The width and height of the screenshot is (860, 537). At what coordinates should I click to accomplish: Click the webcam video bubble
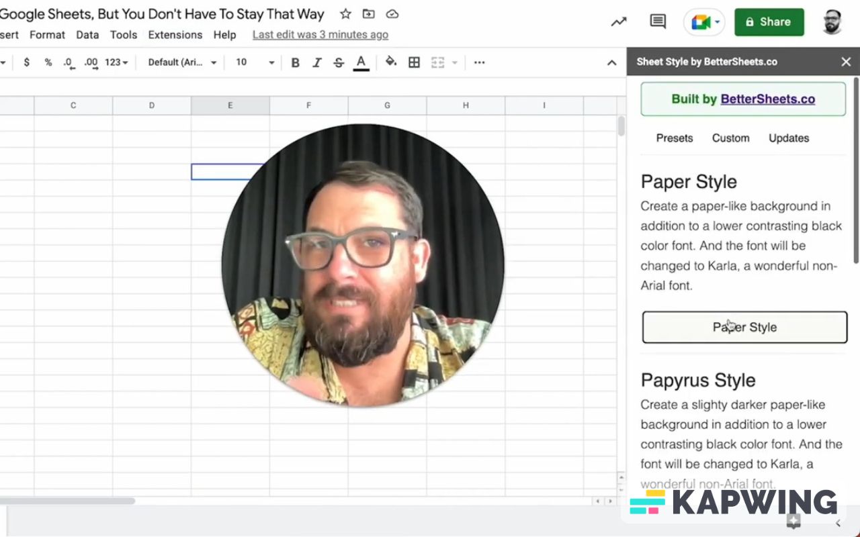pyautogui.click(x=363, y=265)
